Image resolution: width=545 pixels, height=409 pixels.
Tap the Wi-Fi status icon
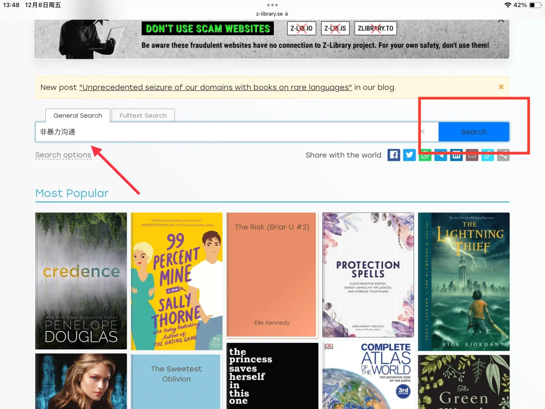tap(508, 5)
